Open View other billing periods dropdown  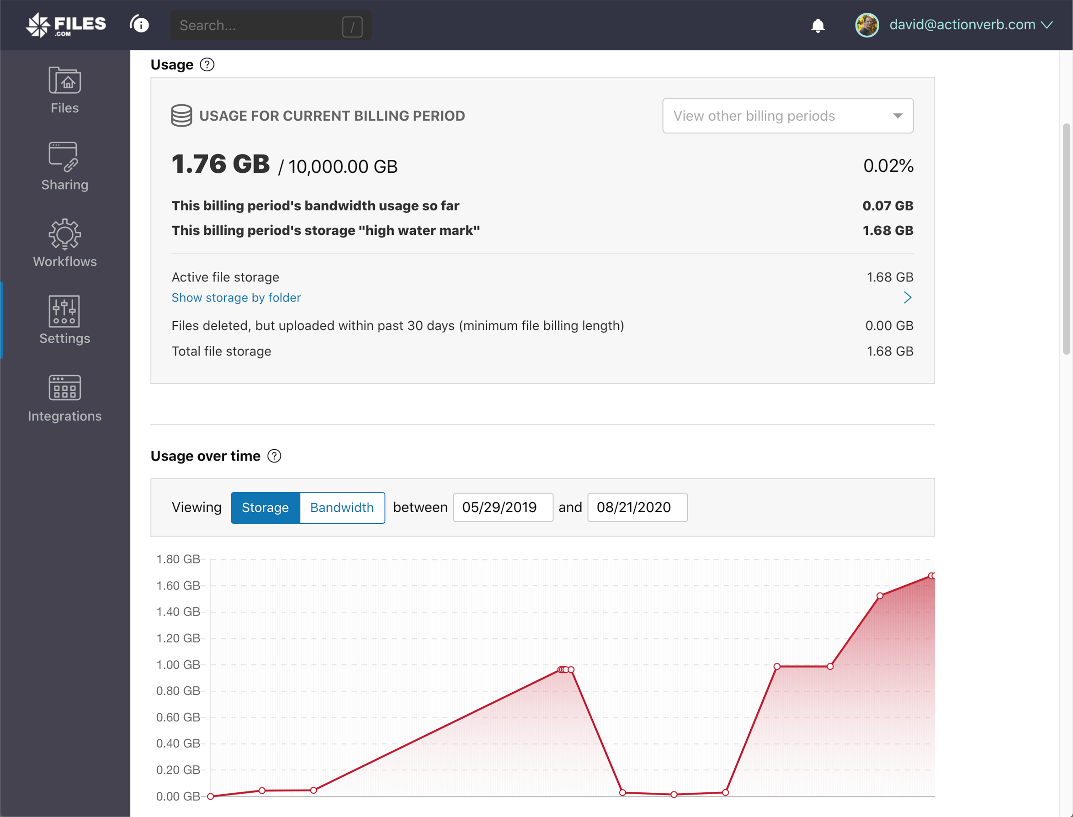(x=787, y=116)
